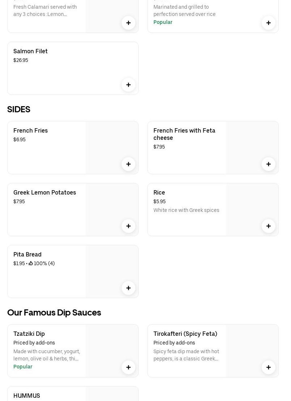Add Pita Bread to the order

[128, 288]
